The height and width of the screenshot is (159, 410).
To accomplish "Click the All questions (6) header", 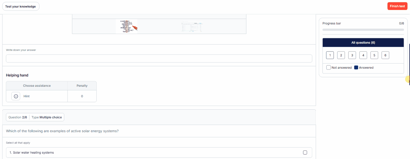I will tap(363, 42).
